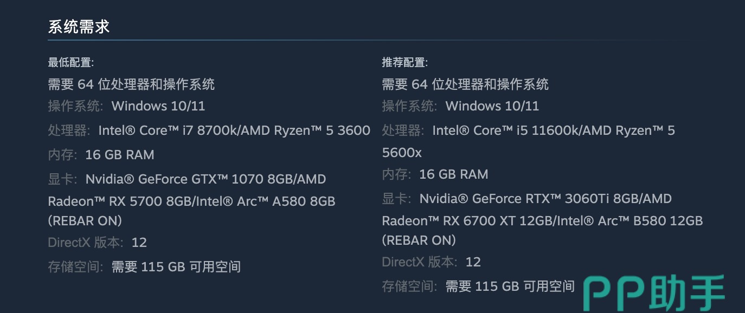Viewport: 745px width, 313px height.
Task: Click minimum 存储空间 115 GB requirement
Action: point(176,266)
